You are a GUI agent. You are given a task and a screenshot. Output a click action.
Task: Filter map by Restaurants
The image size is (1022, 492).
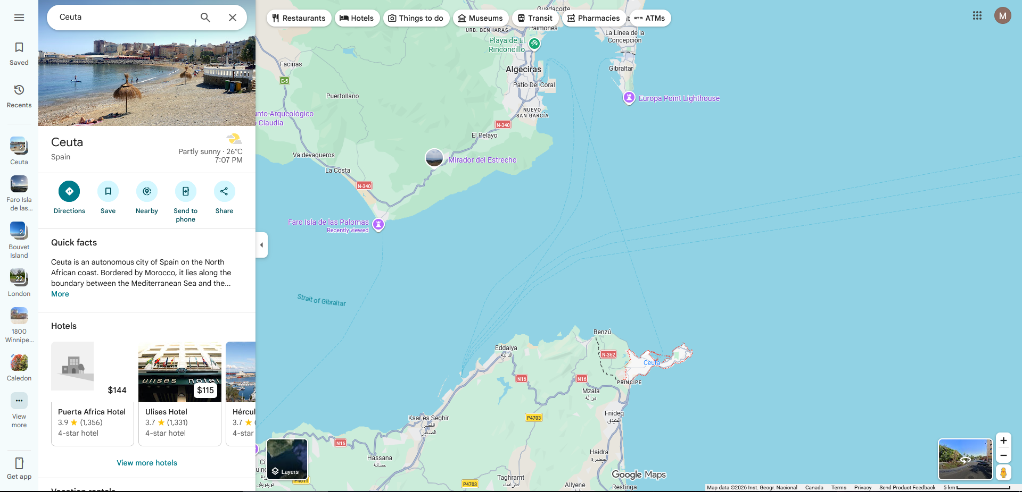click(x=299, y=18)
